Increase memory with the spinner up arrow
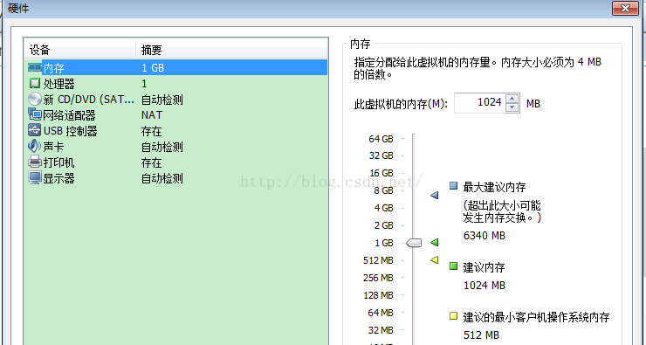 click(512, 99)
